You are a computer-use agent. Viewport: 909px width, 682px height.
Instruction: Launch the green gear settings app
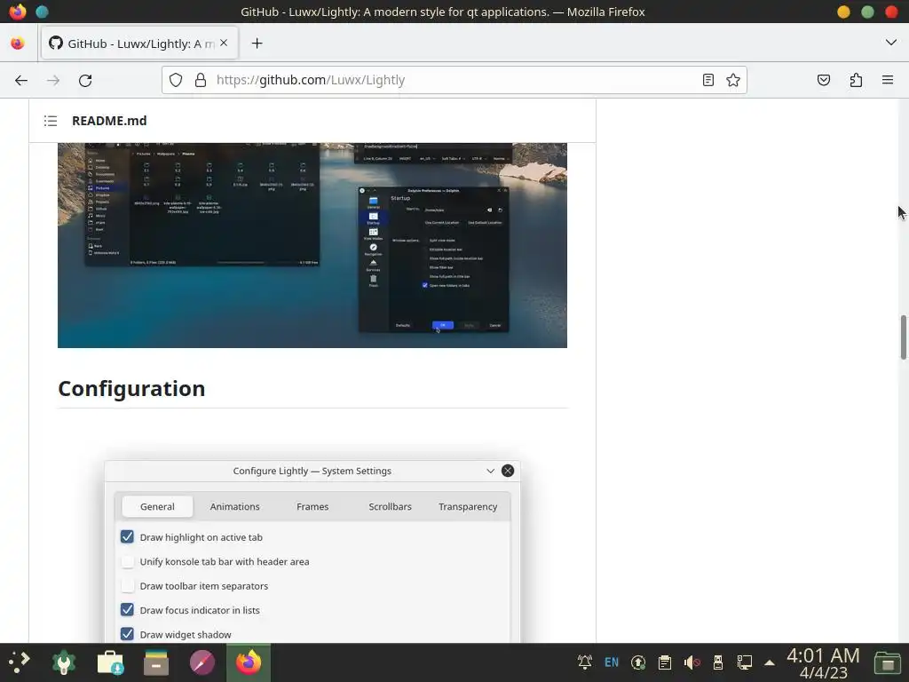(64, 662)
